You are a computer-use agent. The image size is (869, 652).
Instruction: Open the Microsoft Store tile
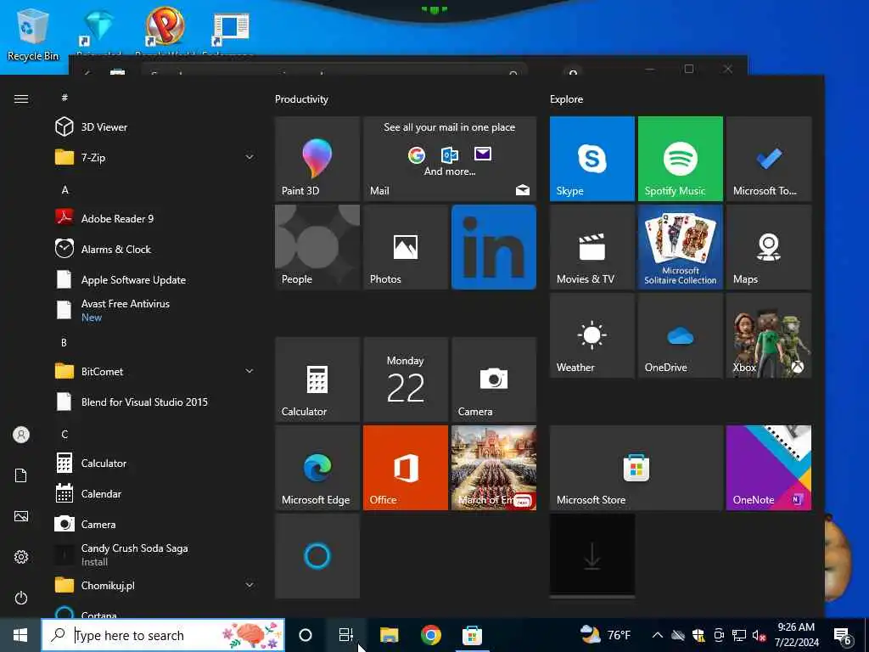[636, 468]
